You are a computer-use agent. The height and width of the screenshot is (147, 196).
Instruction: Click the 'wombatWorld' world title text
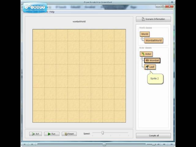79,21
